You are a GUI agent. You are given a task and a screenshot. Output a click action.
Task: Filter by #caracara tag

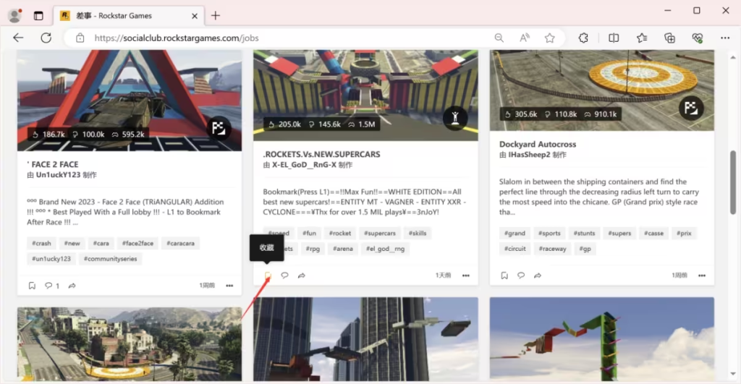[180, 243]
